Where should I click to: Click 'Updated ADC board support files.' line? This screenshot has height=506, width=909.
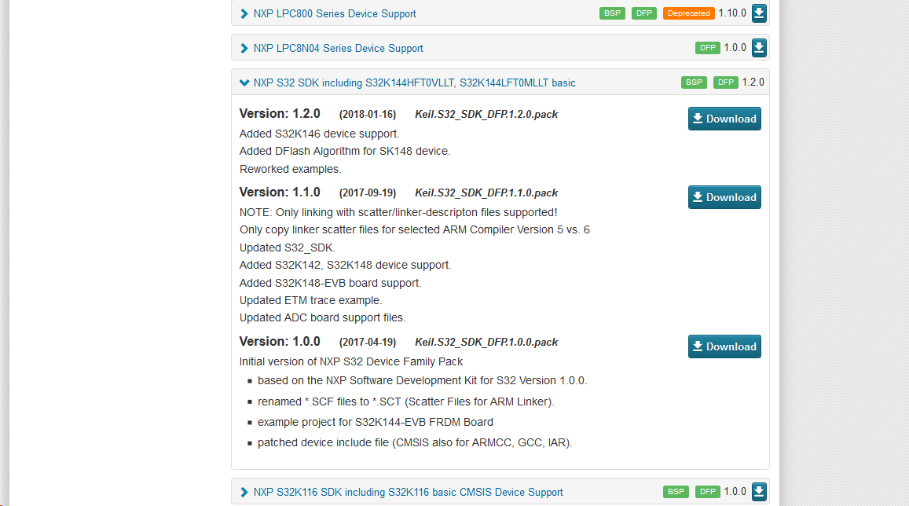coord(323,317)
